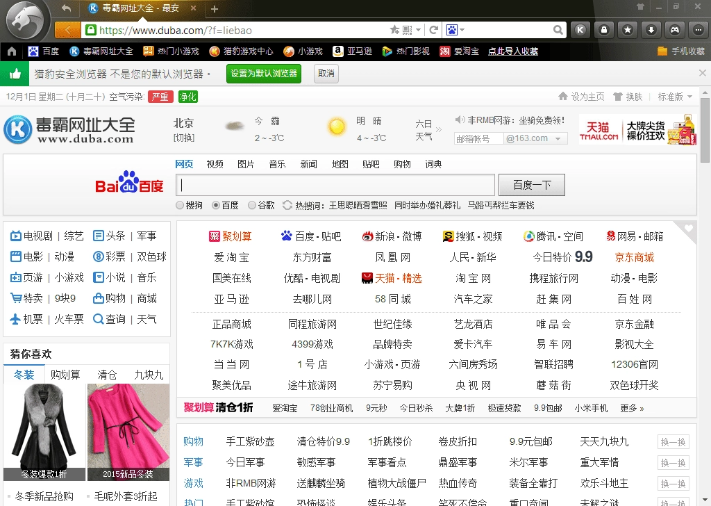Click the vertical page scrollbar thumb
This screenshot has width=711, height=506.
click(705, 129)
